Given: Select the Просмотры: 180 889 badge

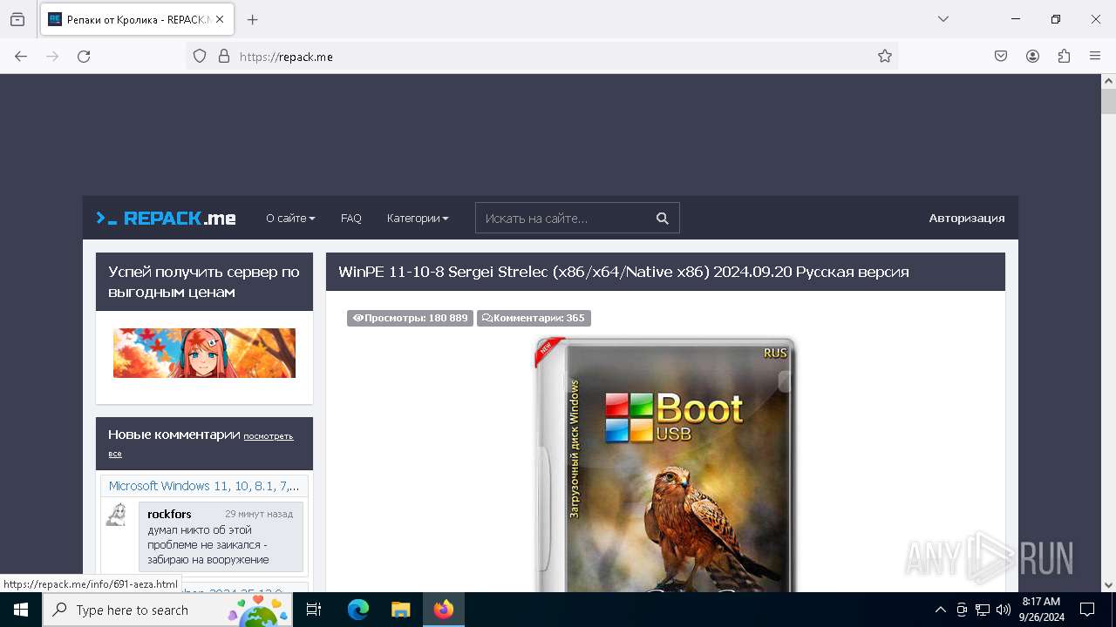Looking at the screenshot, I should click(410, 318).
